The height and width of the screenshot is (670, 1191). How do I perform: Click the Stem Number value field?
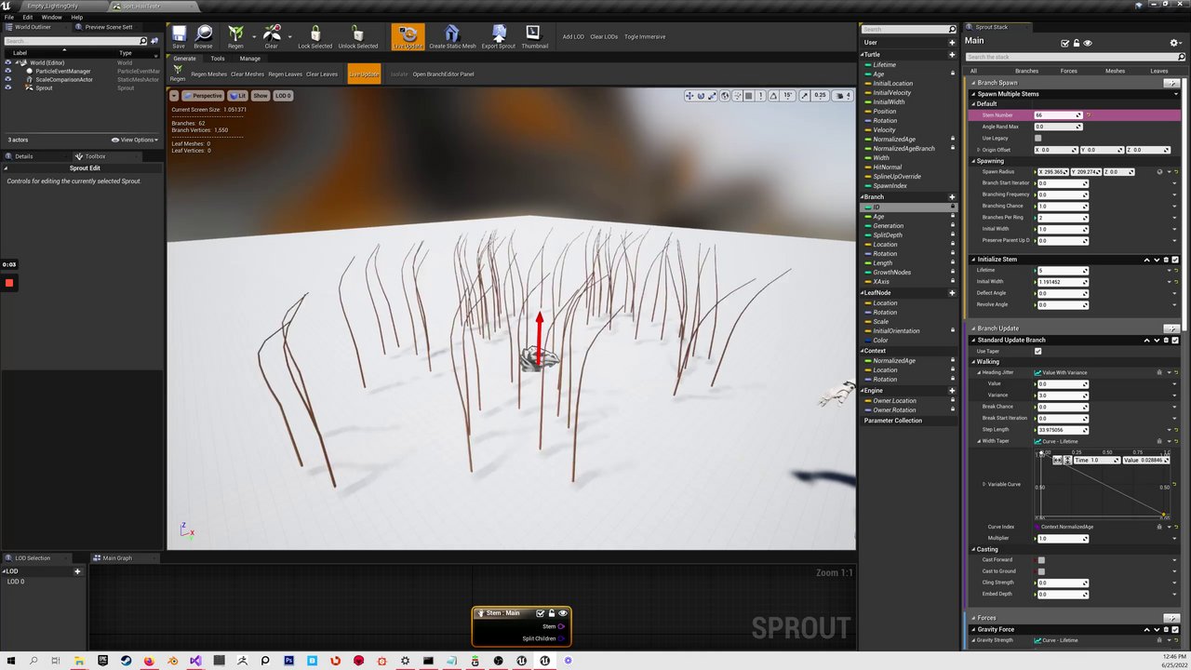click(1058, 115)
